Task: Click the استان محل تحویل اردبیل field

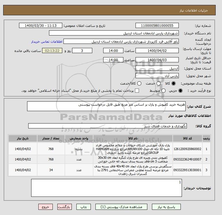Action: tap(157, 68)
